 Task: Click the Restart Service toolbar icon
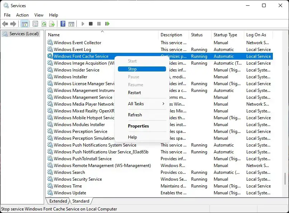pos(107,24)
